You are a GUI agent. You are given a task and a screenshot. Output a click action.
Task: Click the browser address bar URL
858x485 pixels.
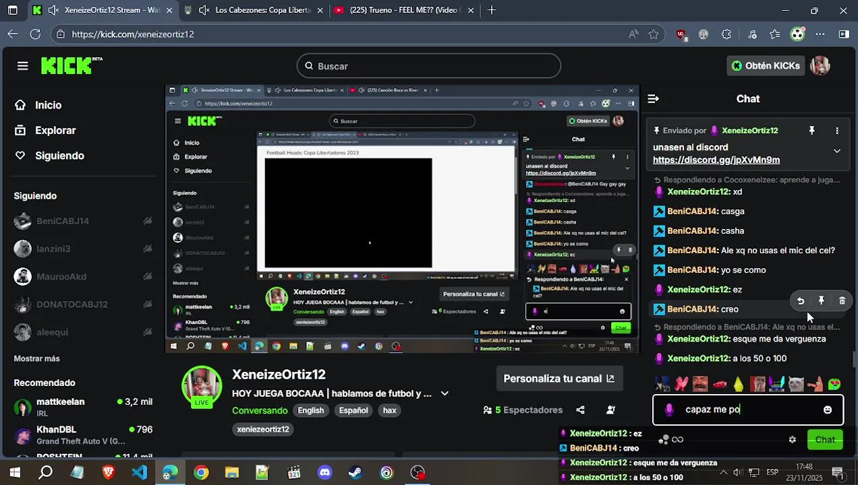(x=133, y=34)
